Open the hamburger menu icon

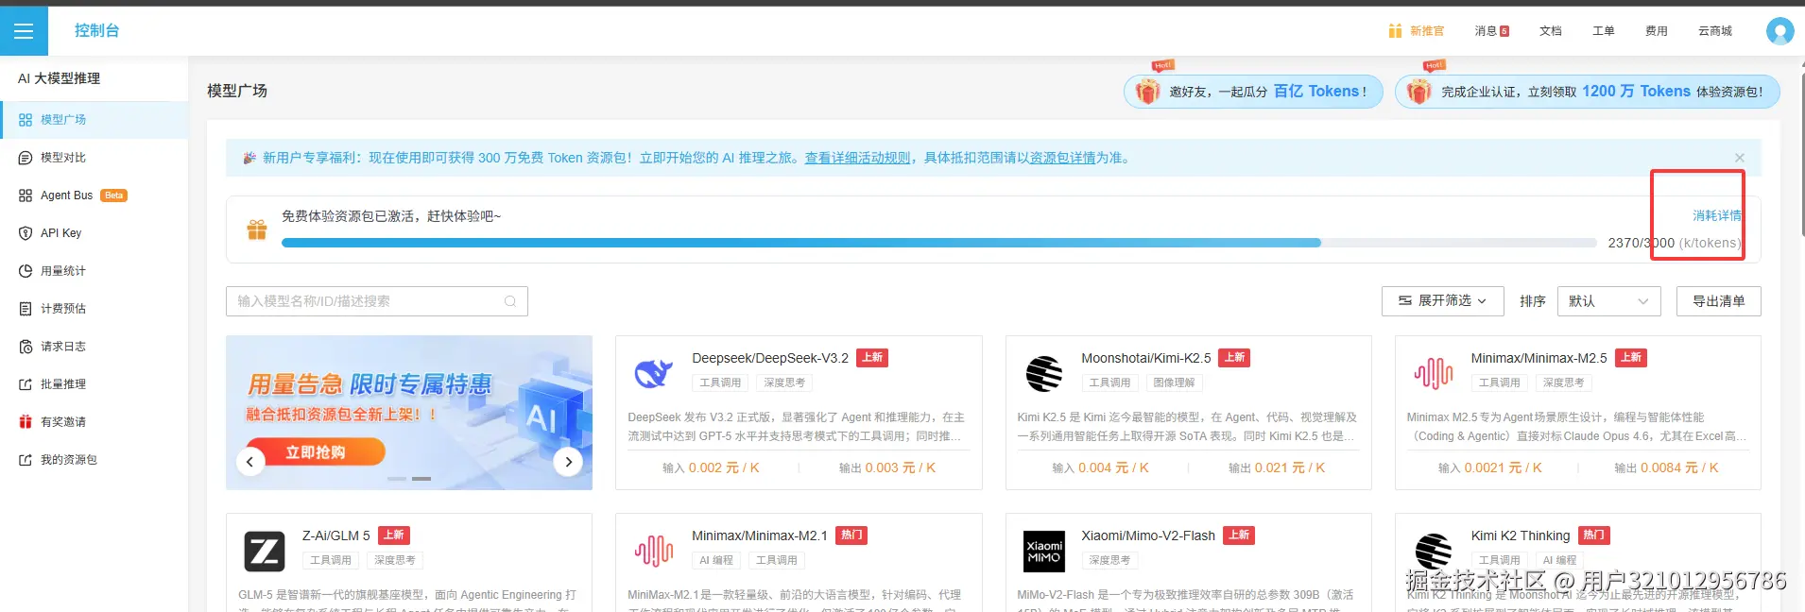tap(24, 31)
